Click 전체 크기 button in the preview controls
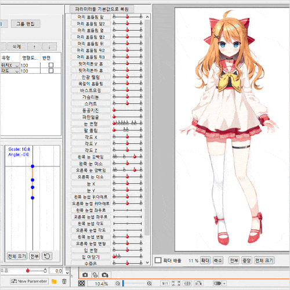 point(264,260)
